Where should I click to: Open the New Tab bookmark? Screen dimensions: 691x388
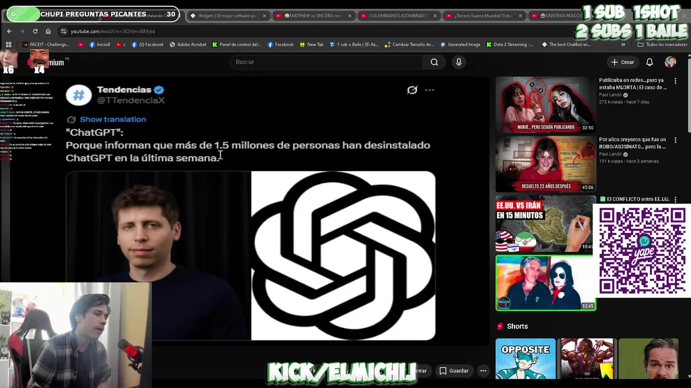311,45
